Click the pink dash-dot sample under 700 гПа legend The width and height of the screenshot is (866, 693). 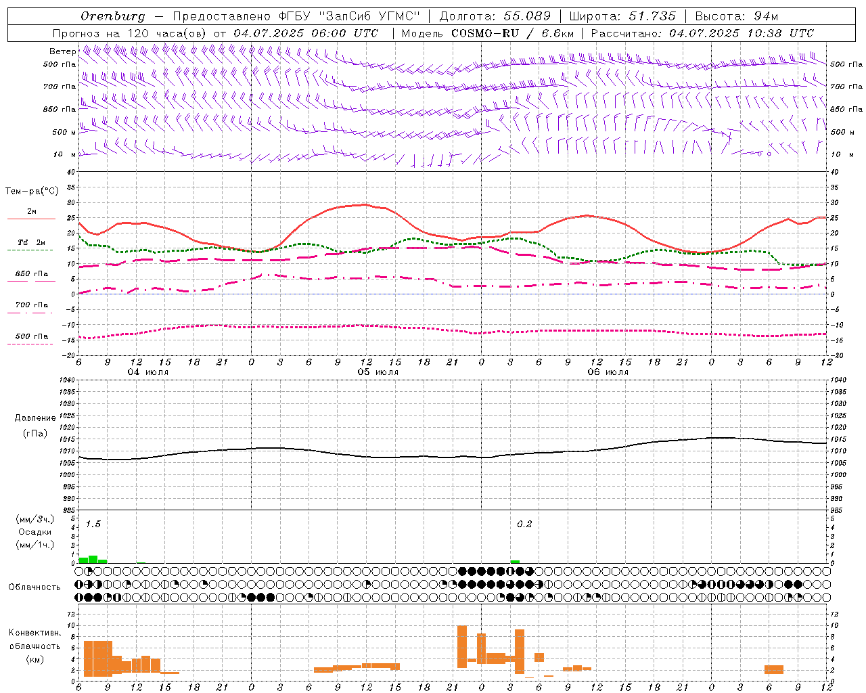pyautogui.click(x=31, y=313)
